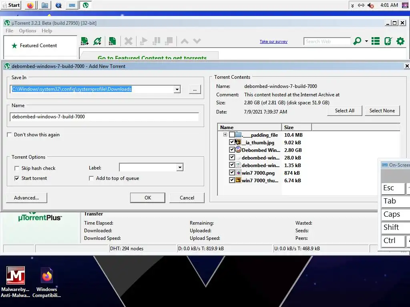Viewport: 410px width, 307px height.
Task: Click the Remove torrent X icon
Action: (129, 41)
